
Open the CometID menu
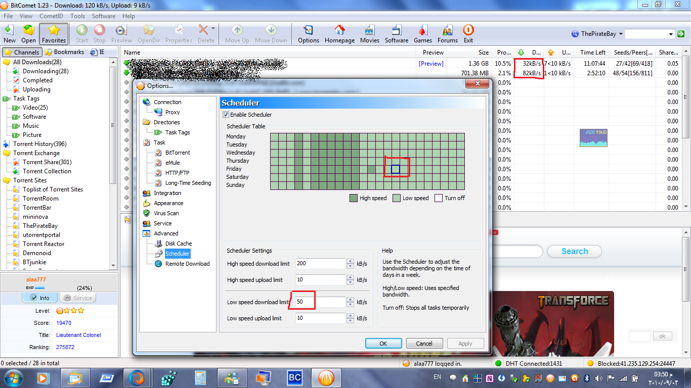click(51, 16)
